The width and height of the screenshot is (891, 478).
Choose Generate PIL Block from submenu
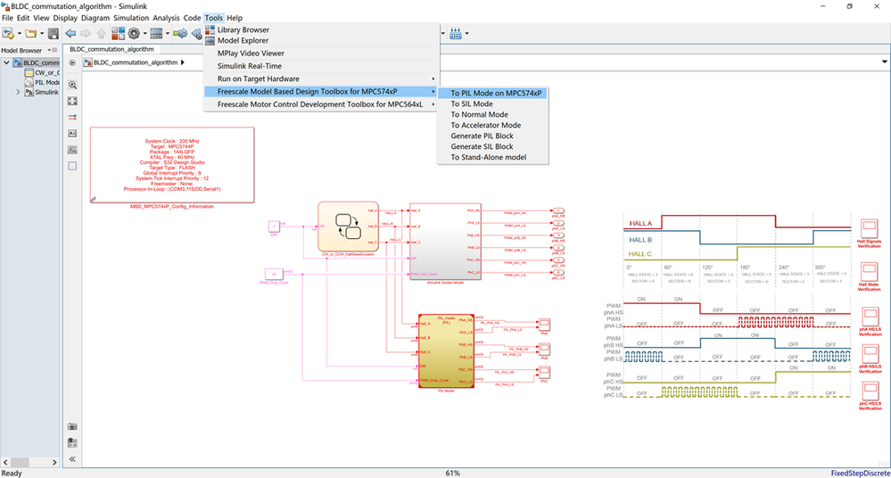[492, 136]
